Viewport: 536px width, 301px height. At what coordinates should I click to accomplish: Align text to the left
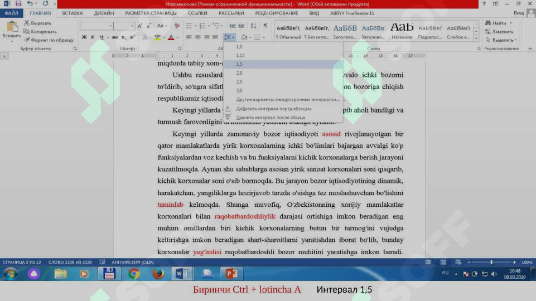(189, 37)
